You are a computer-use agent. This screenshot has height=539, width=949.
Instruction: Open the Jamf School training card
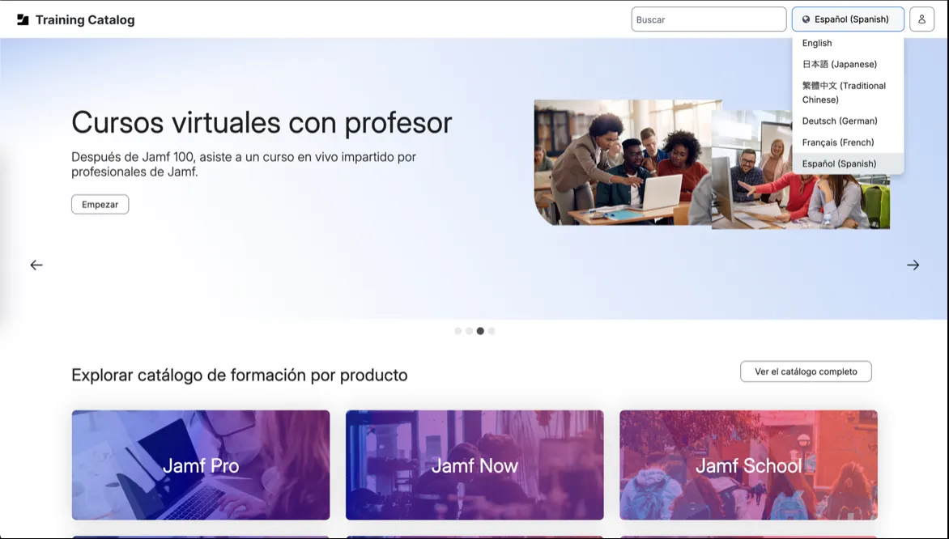tap(748, 465)
